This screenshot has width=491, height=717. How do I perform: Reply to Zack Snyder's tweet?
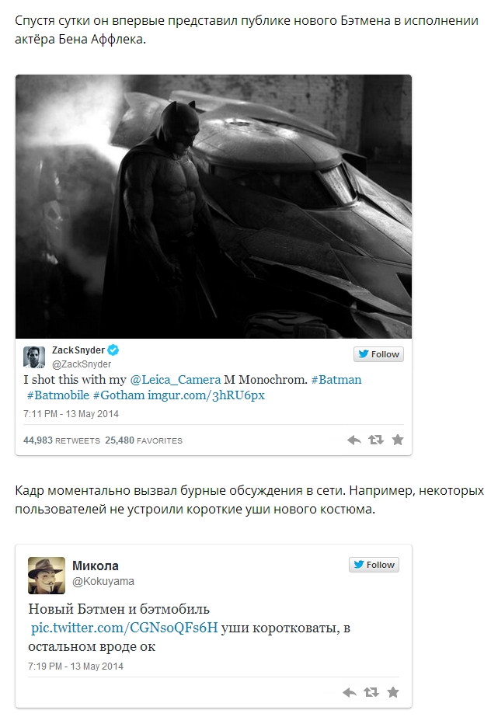pos(354,440)
